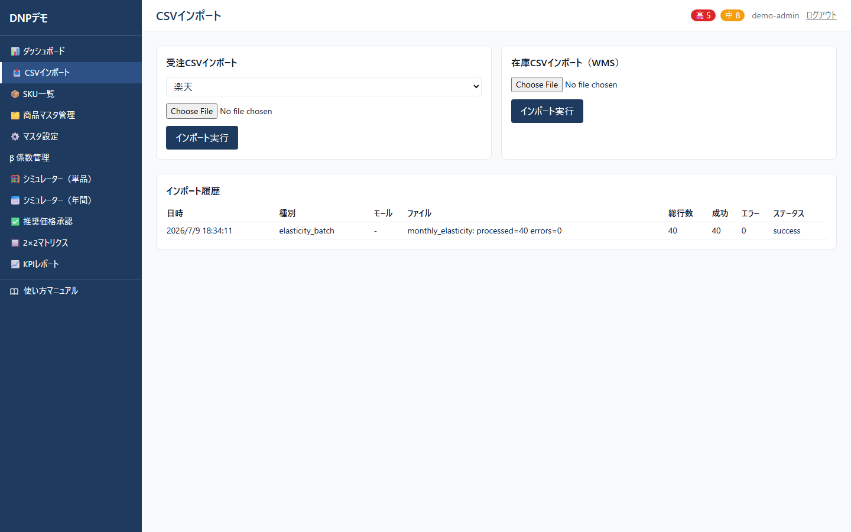Click the 商品マスタ管理 folder icon

15,115
